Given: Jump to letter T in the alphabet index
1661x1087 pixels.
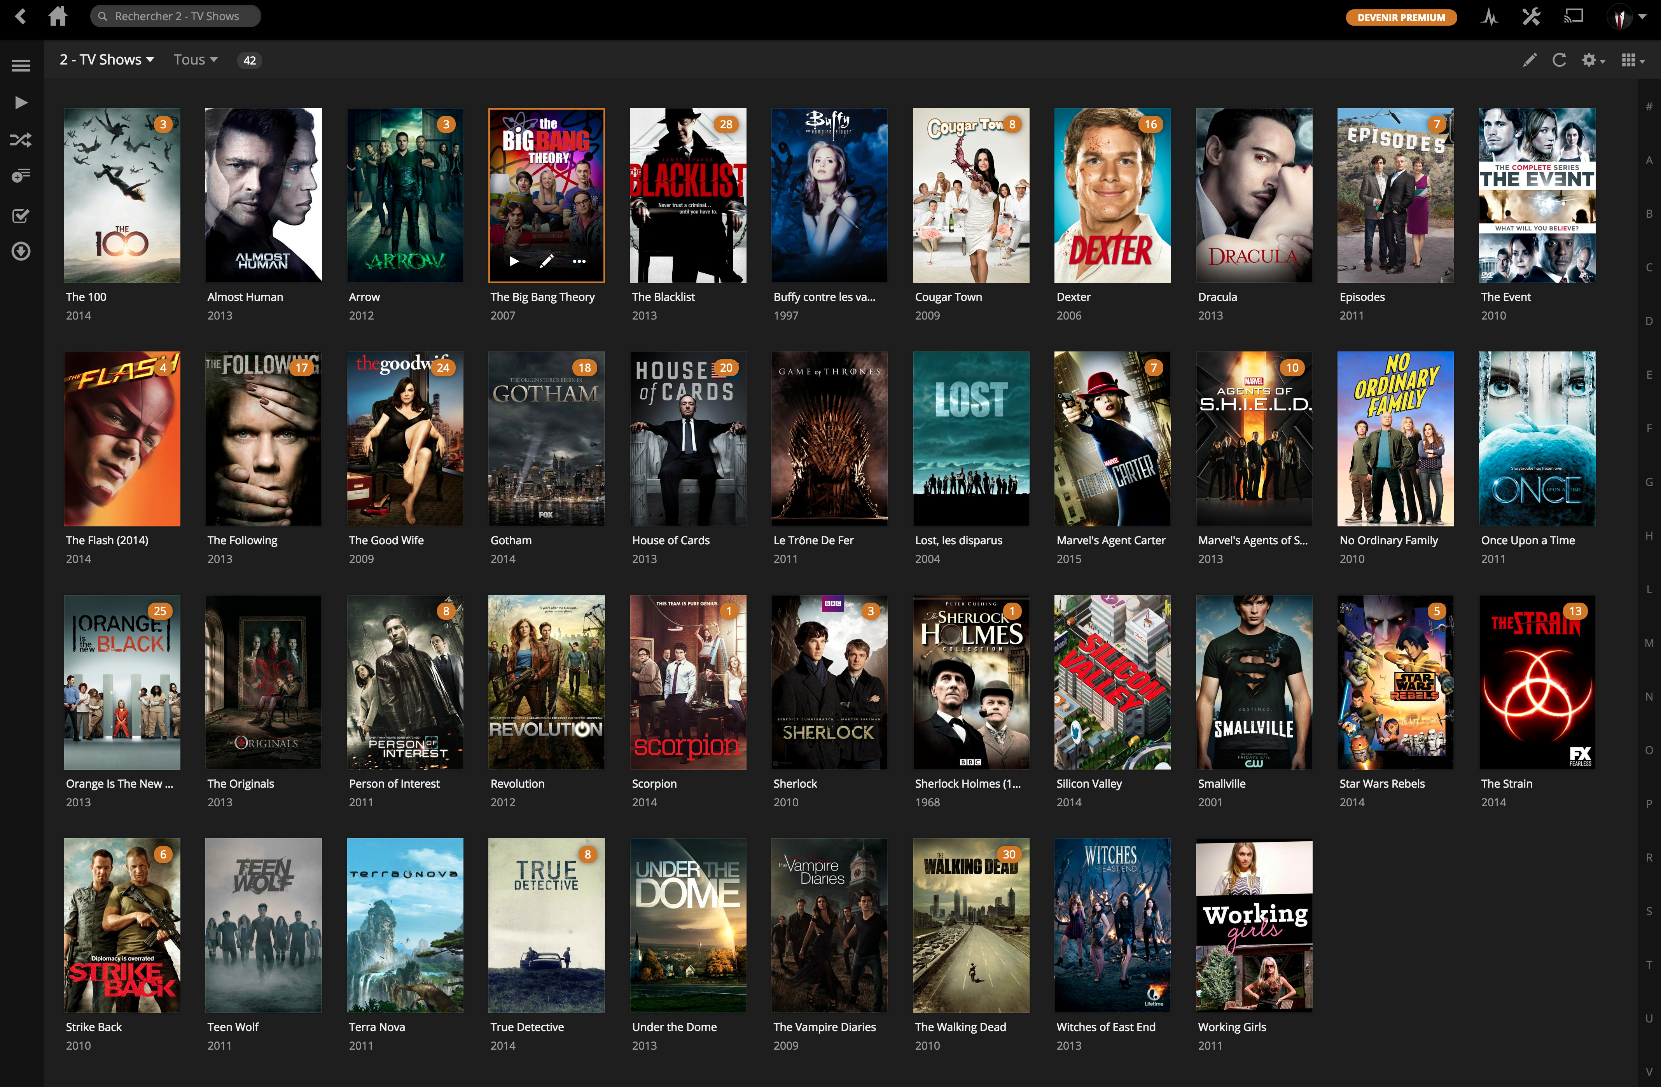Looking at the screenshot, I should pos(1649,965).
